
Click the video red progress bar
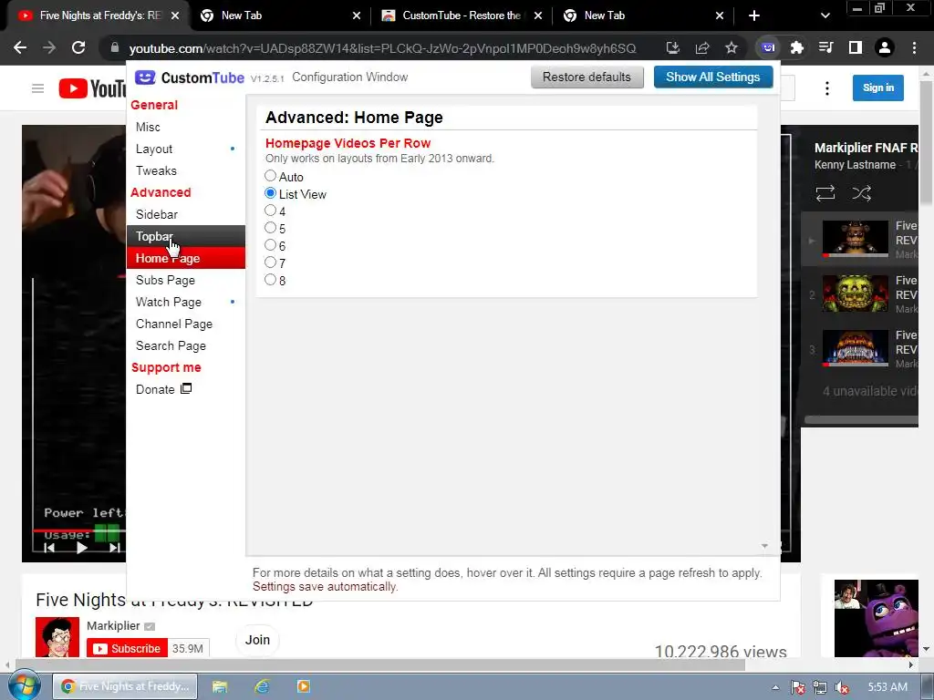(x=79, y=530)
